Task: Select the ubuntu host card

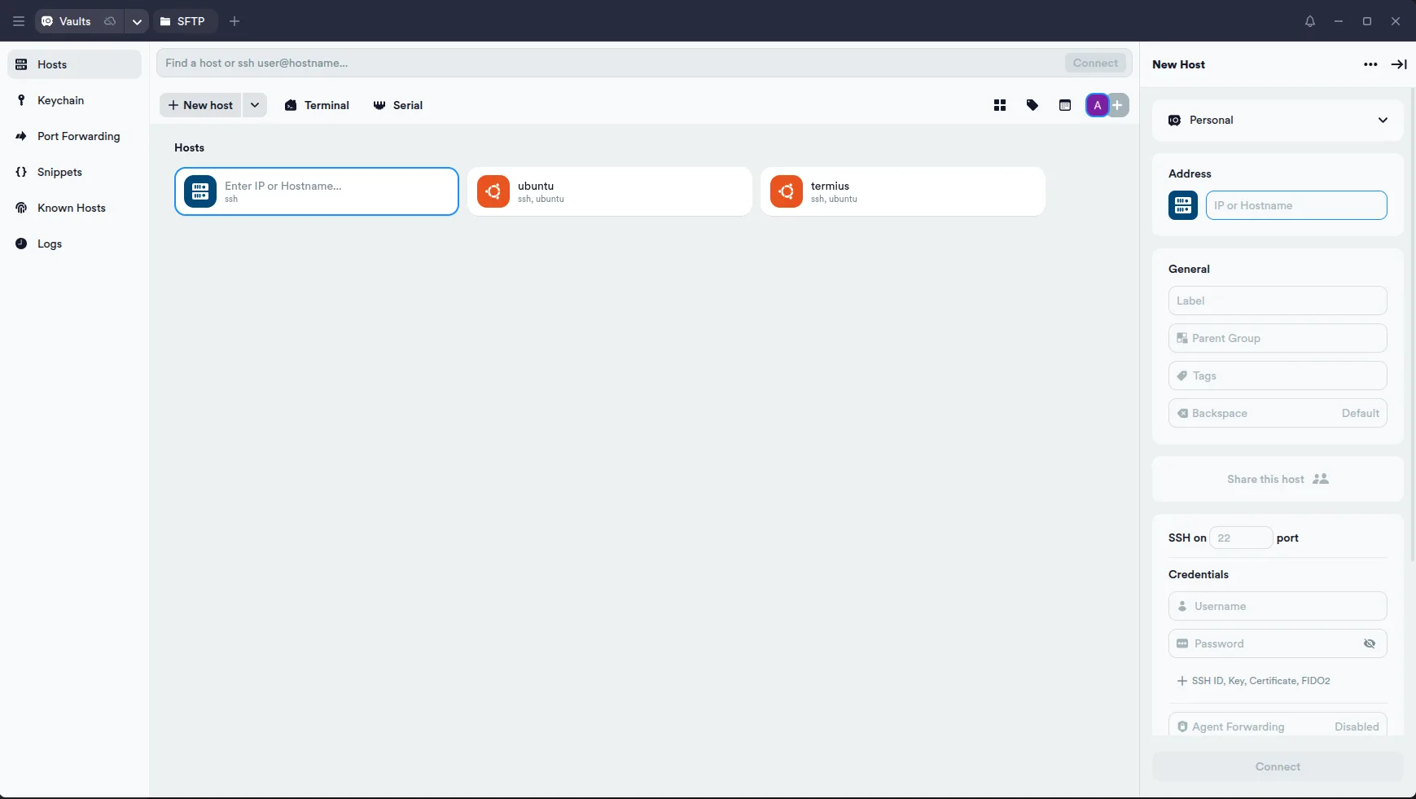Action: (610, 191)
